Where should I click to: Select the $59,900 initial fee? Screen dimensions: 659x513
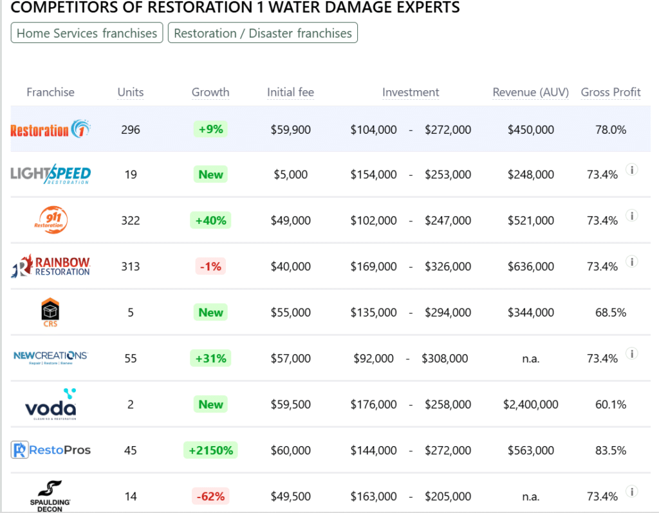[291, 129]
